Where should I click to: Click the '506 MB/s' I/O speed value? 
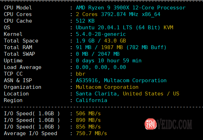(88, 114)
